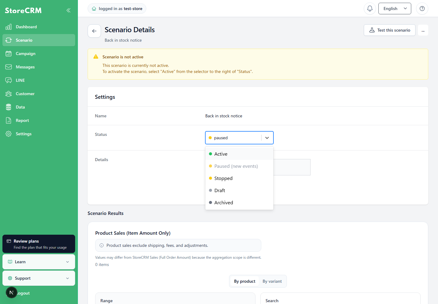Open Scenario page in the sidebar

pos(39,40)
